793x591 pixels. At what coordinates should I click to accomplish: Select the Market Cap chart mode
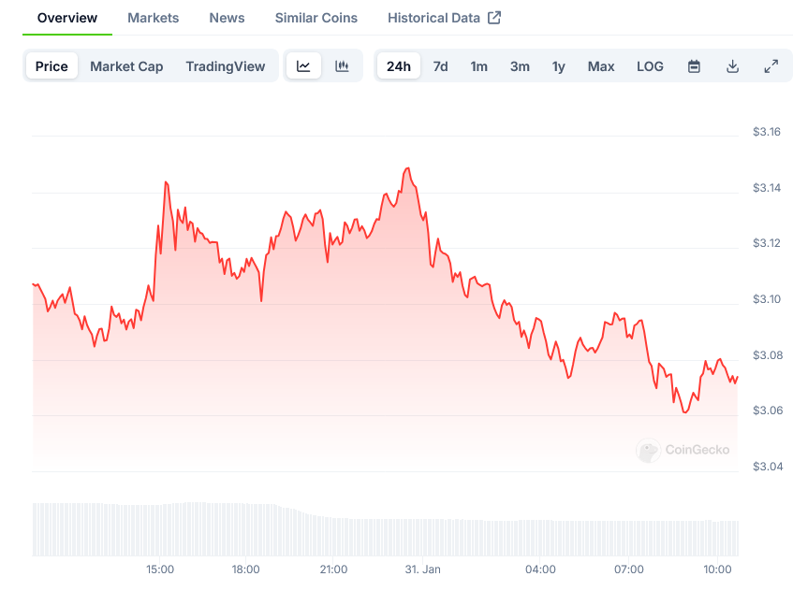click(126, 66)
